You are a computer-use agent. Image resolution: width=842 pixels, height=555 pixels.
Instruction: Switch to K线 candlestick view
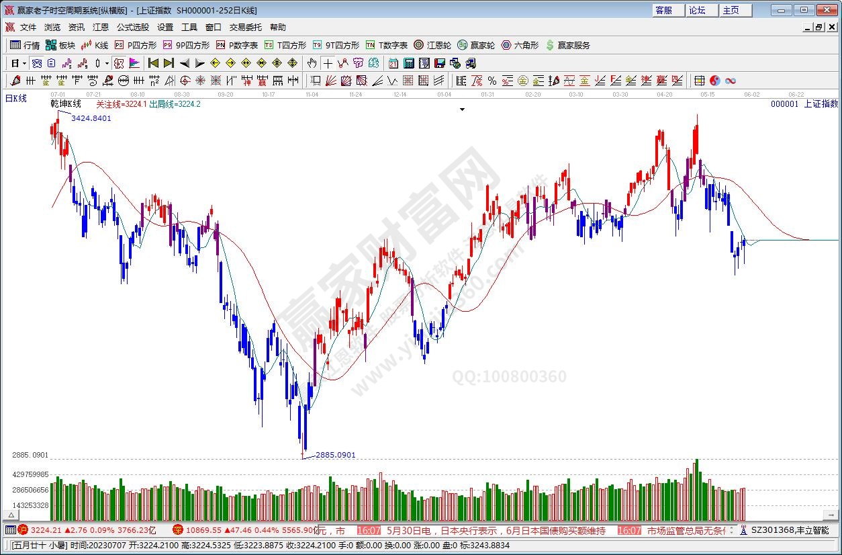(95, 45)
